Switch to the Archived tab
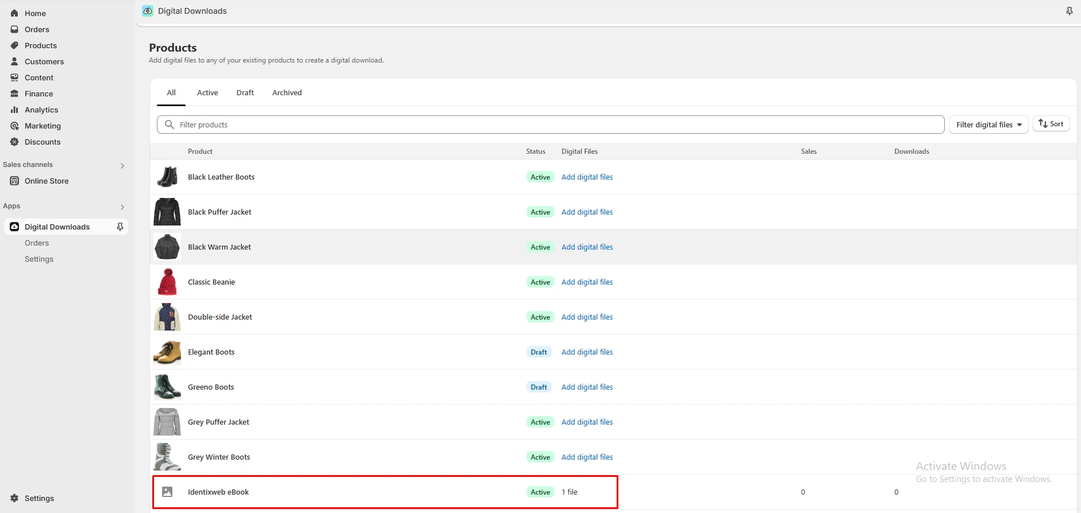Screen dimensions: 1081x513 [287, 92]
